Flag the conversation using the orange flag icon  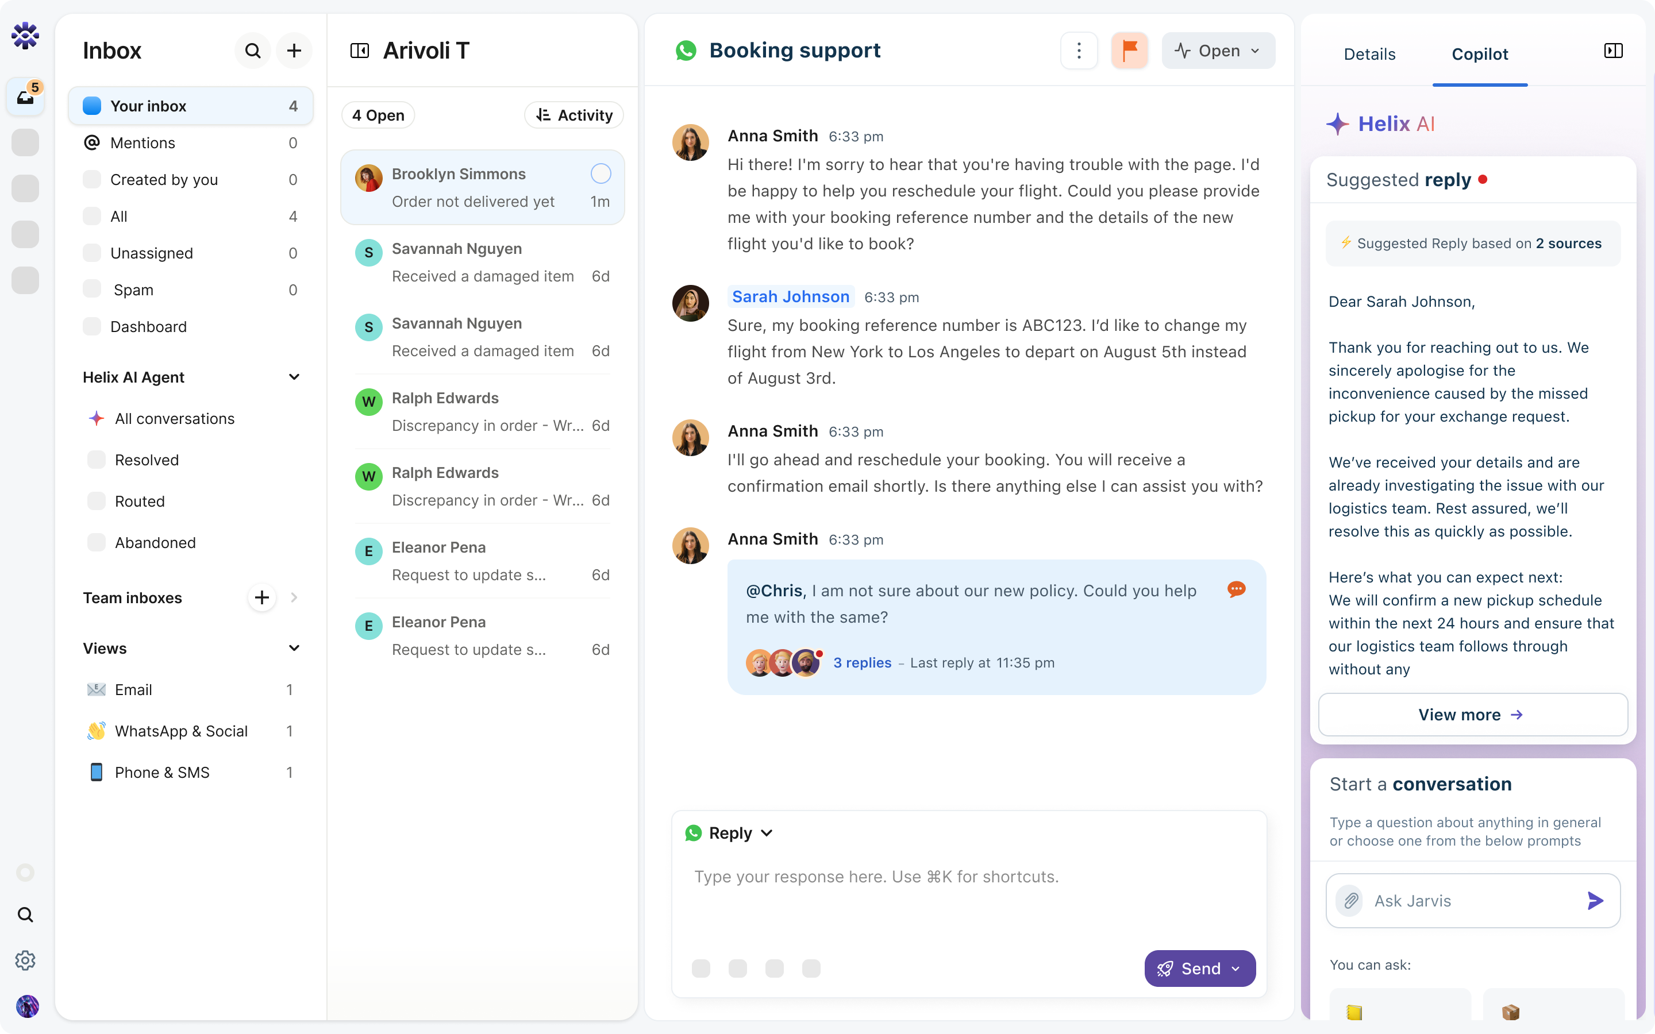click(x=1129, y=50)
